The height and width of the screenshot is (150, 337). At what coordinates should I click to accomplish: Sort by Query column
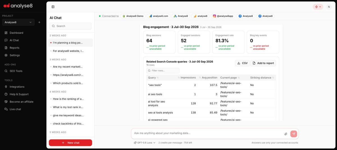pyautogui.click(x=153, y=78)
